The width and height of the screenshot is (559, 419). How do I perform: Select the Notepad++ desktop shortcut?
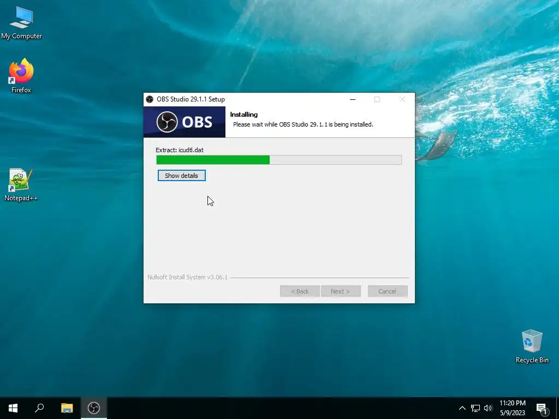21,184
